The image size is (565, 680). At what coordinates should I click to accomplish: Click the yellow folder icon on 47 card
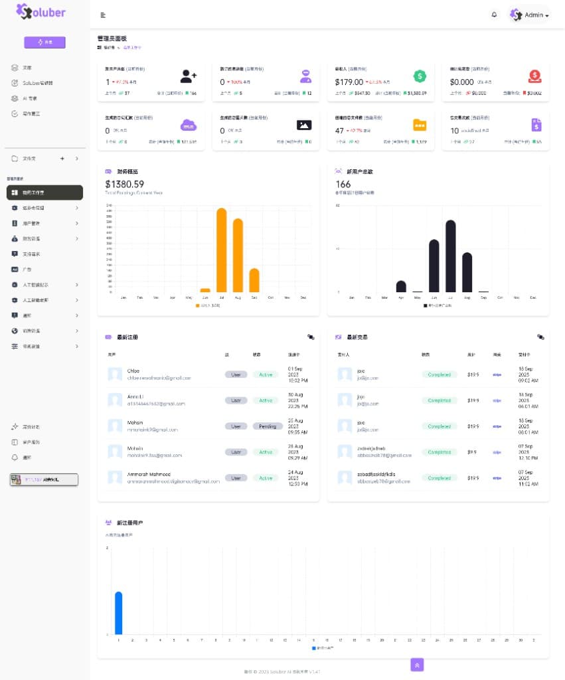[420, 126]
